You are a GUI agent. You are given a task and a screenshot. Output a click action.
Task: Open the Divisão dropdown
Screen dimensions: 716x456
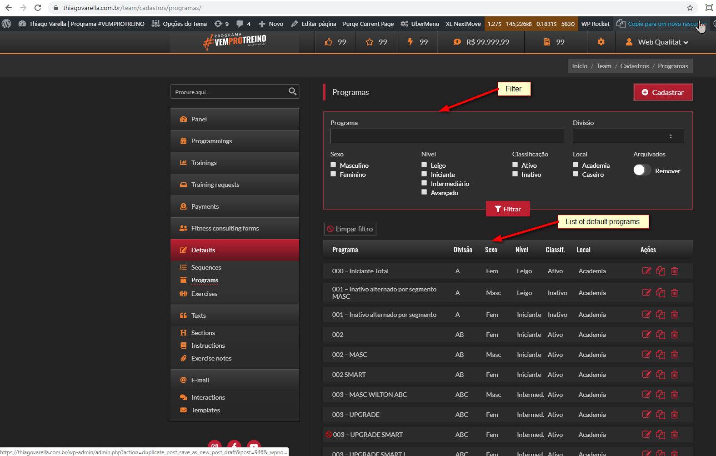tap(629, 136)
